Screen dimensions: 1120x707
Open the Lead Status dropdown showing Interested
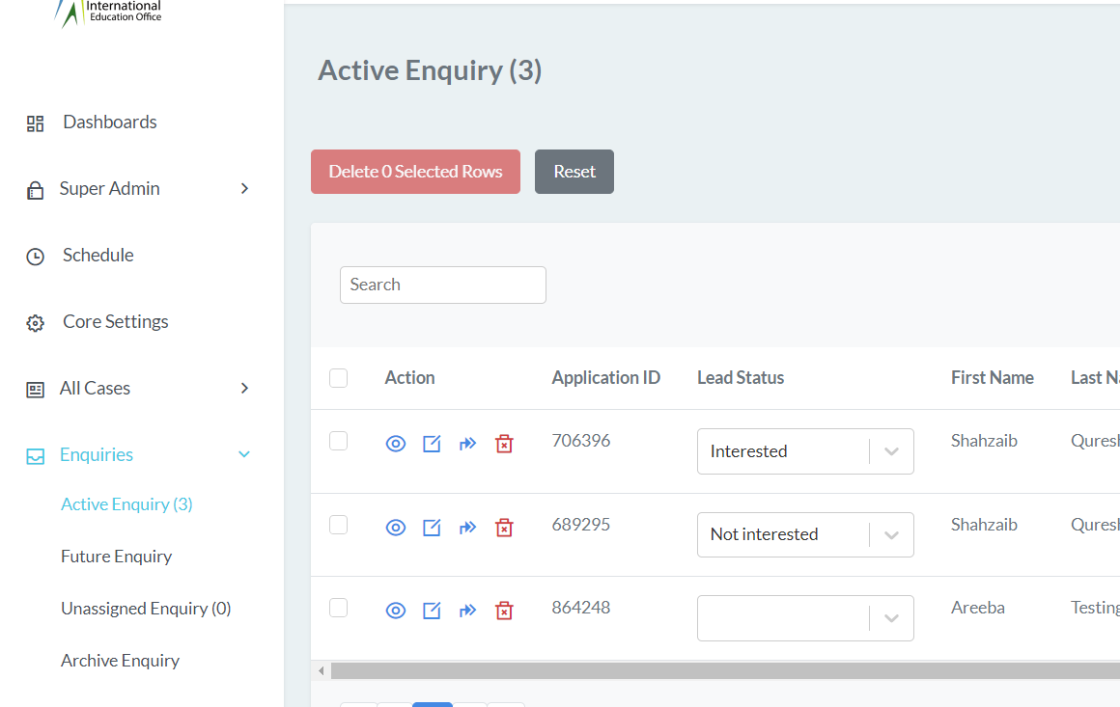pyautogui.click(x=804, y=451)
